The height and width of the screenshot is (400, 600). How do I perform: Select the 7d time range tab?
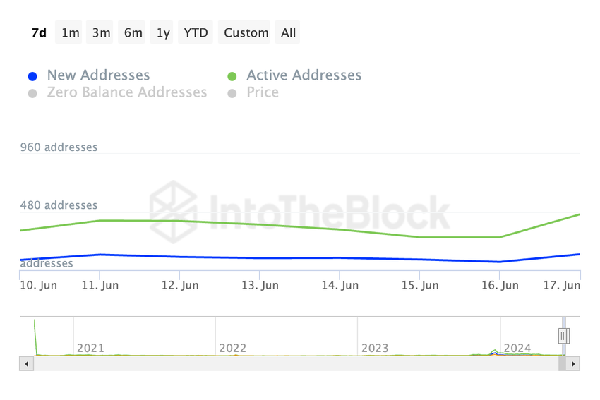39,32
